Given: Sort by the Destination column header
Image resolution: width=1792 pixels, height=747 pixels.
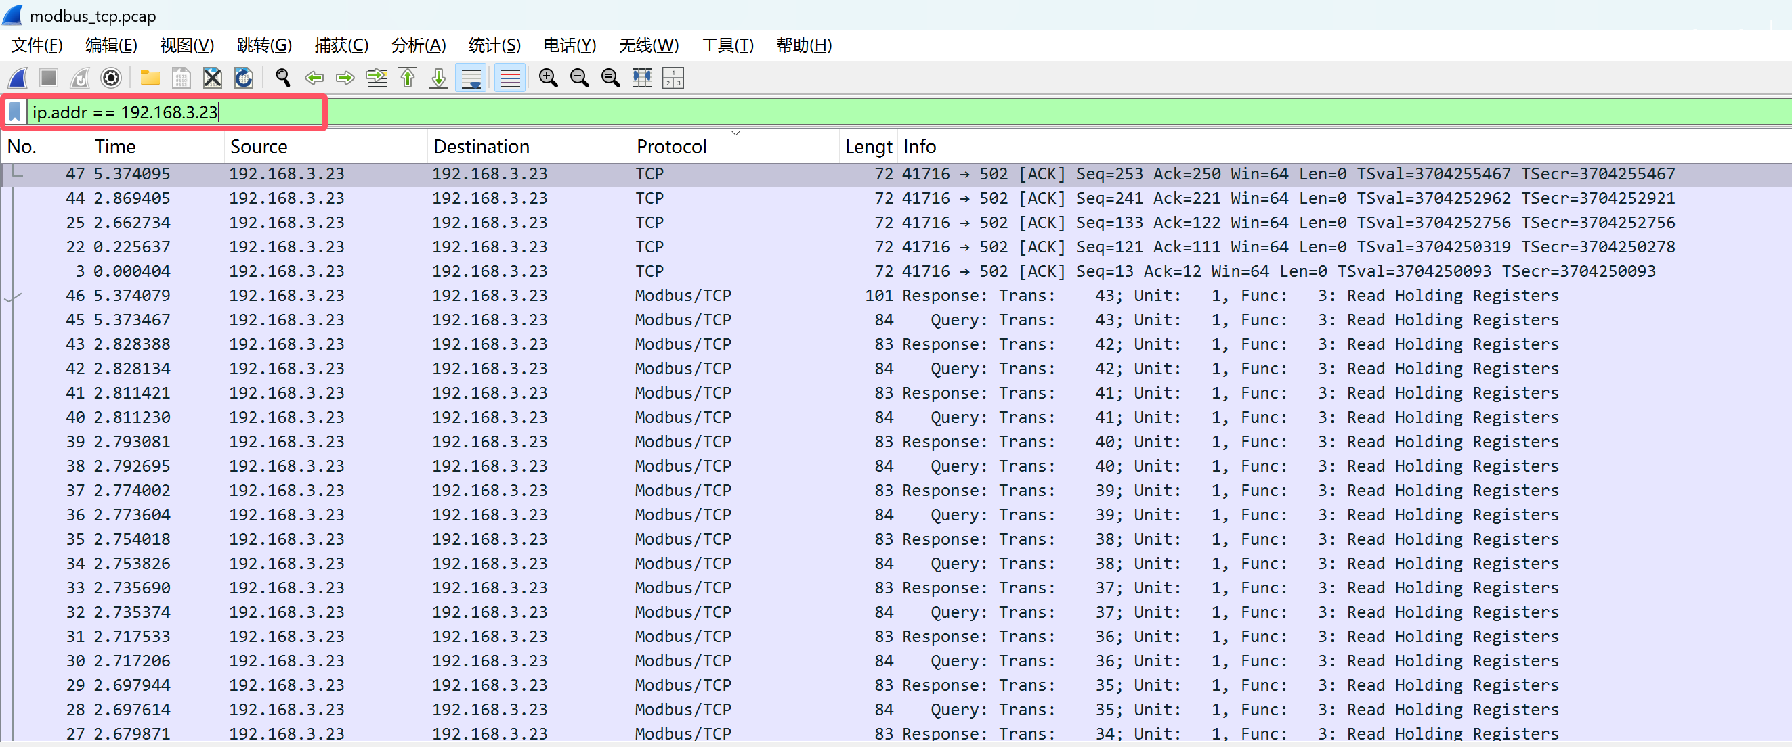Looking at the screenshot, I should coord(529,147).
